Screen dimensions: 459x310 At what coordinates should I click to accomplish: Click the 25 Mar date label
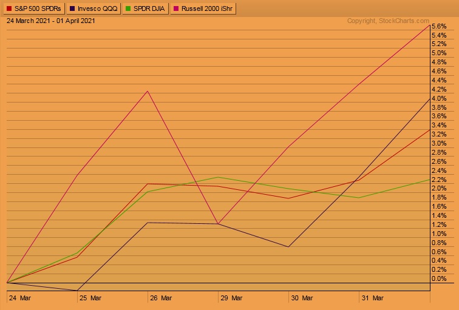click(x=90, y=298)
